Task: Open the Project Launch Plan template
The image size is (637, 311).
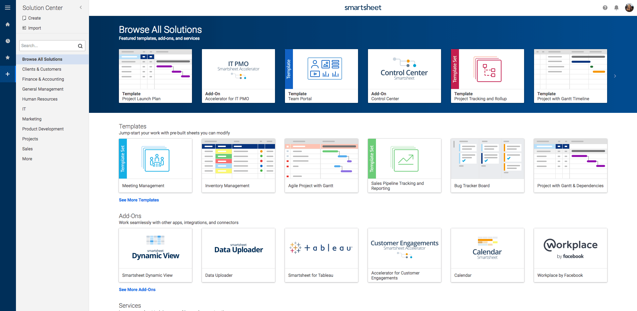Action: pyautogui.click(x=155, y=76)
